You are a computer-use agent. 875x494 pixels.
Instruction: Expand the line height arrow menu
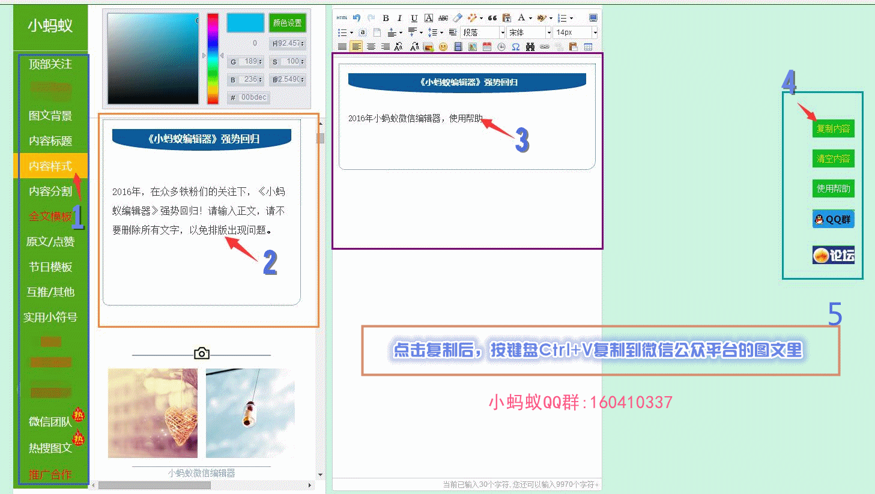(x=441, y=32)
